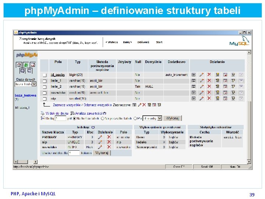Tick the nip row checkbox
265x199 pixels.
45,99
